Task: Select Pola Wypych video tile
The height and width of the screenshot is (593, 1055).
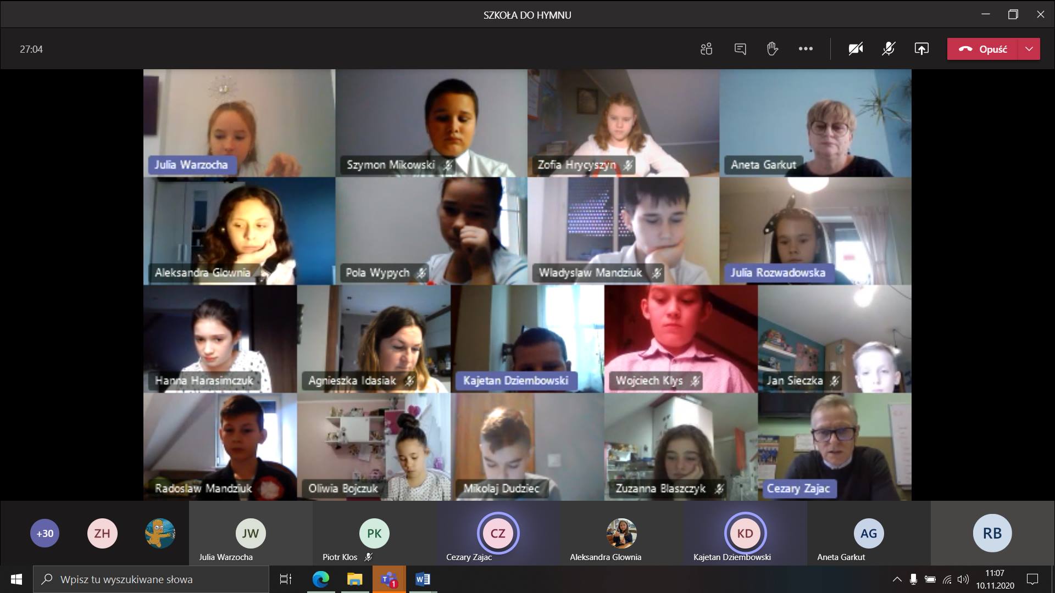Action: coord(431,231)
